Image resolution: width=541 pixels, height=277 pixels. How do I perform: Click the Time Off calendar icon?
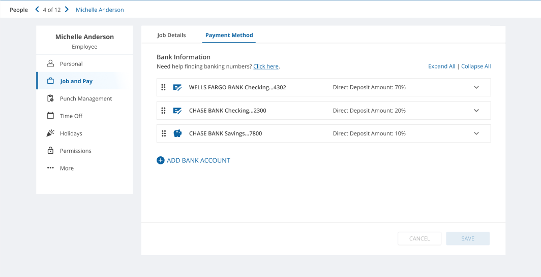50,116
